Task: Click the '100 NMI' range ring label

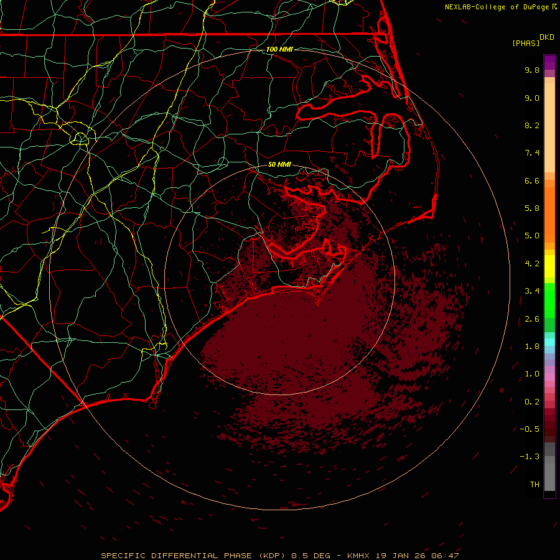Action: [x=279, y=49]
